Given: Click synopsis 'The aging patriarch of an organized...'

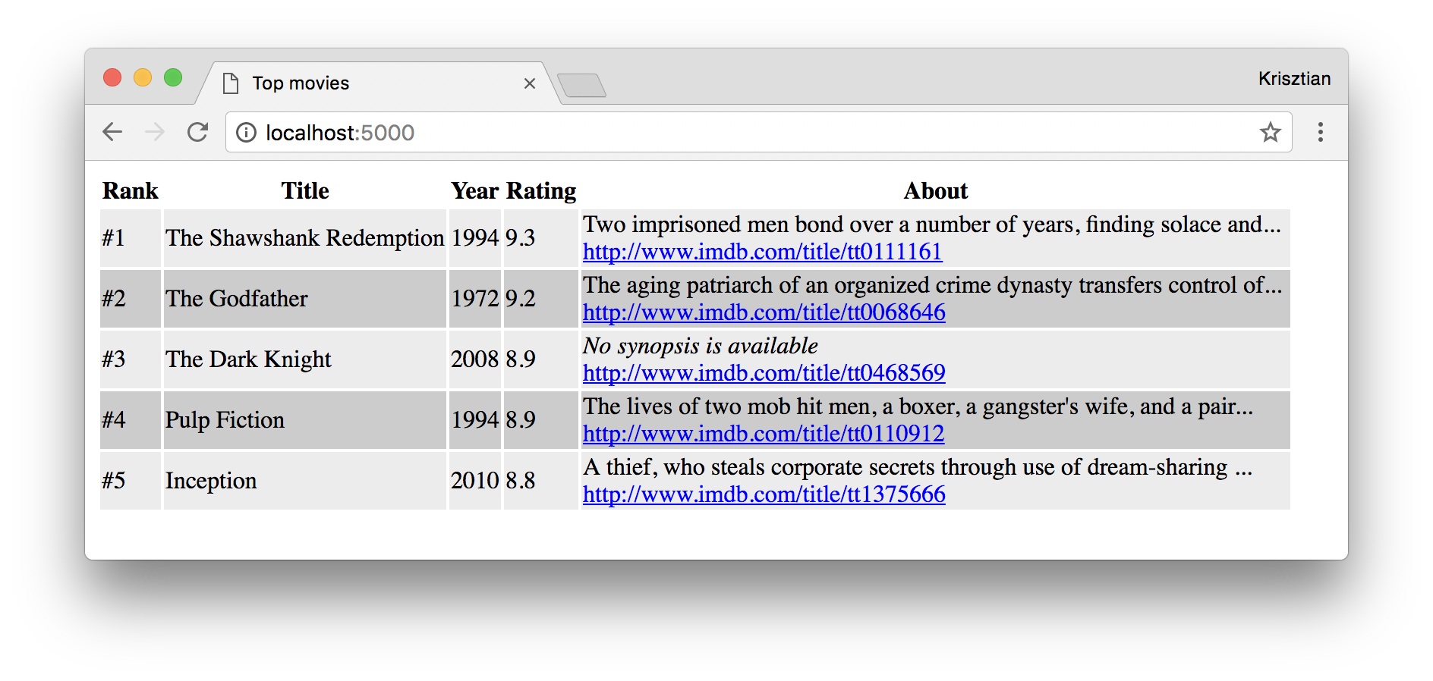Looking at the screenshot, I should coord(932,285).
